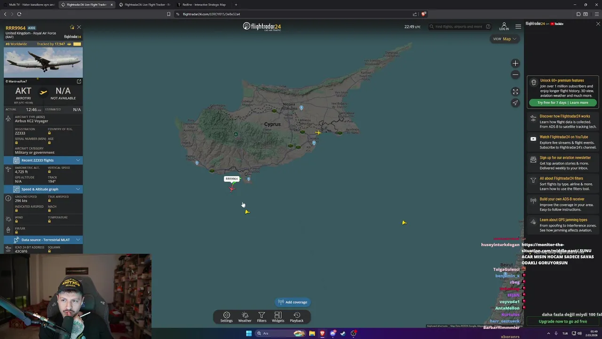Click the share icon in address bar
The width and height of the screenshot is (602, 339).
[x=415, y=14]
